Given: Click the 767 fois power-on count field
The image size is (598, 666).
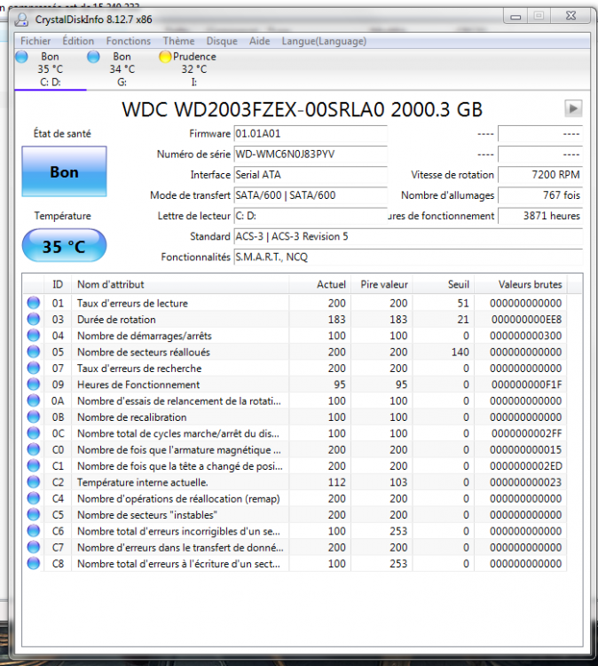Looking at the screenshot, I should point(539,195).
